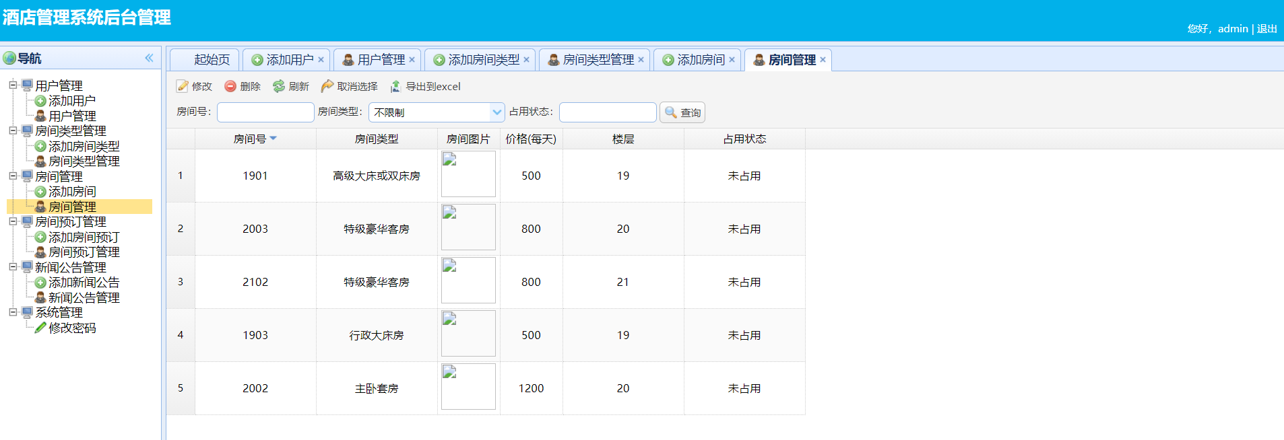Image resolution: width=1284 pixels, height=440 pixels.
Task: Focus the 房间号 input field
Action: (x=265, y=112)
